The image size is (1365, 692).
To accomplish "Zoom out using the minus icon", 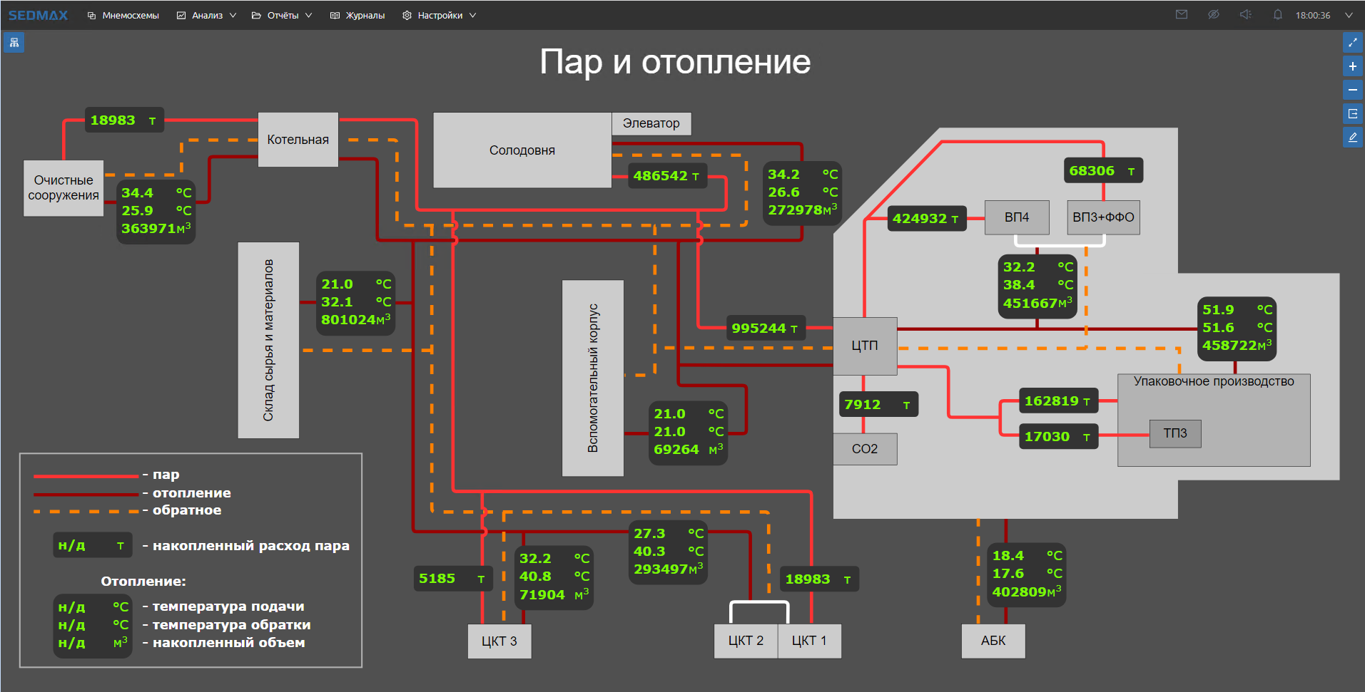I will click(1352, 90).
